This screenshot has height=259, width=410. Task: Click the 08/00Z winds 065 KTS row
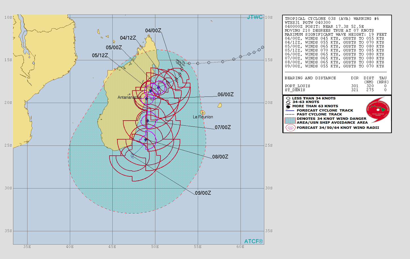(x=334, y=62)
